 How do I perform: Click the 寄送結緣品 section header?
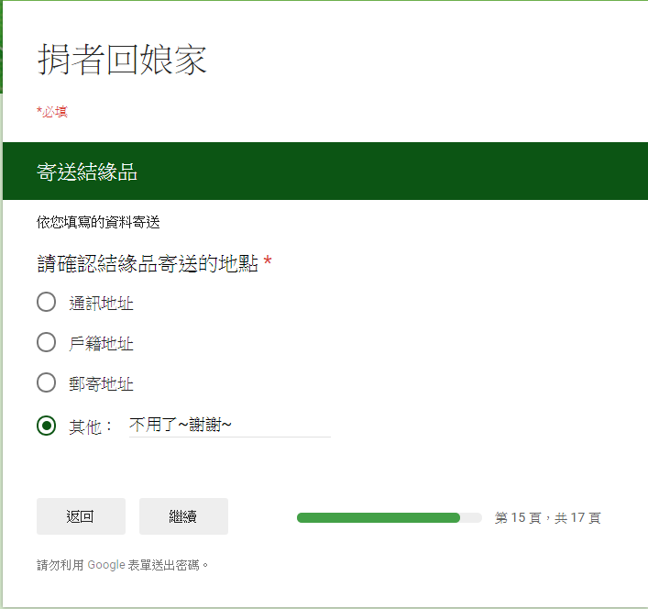point(87,172)
